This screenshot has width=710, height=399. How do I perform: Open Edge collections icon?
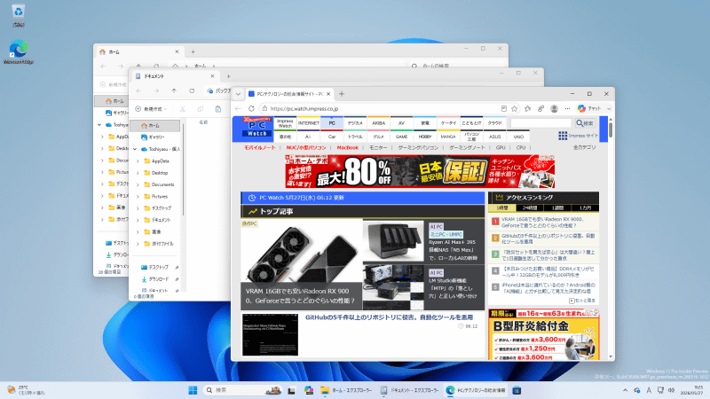[x=540, y=108]
